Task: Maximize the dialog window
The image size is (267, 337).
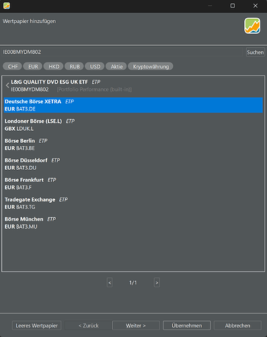Action: [x=233, y=5]
